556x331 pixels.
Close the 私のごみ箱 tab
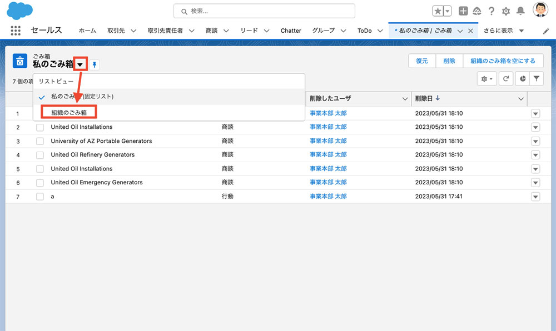(470, 31)
